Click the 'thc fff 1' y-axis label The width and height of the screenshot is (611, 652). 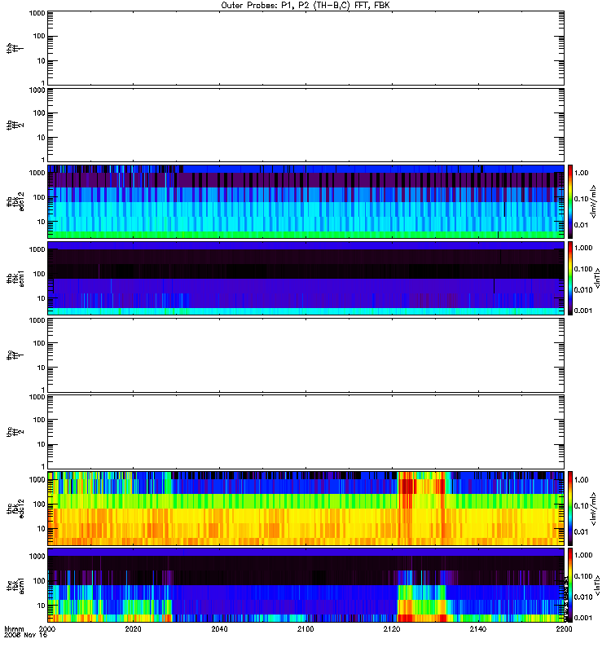15,355
